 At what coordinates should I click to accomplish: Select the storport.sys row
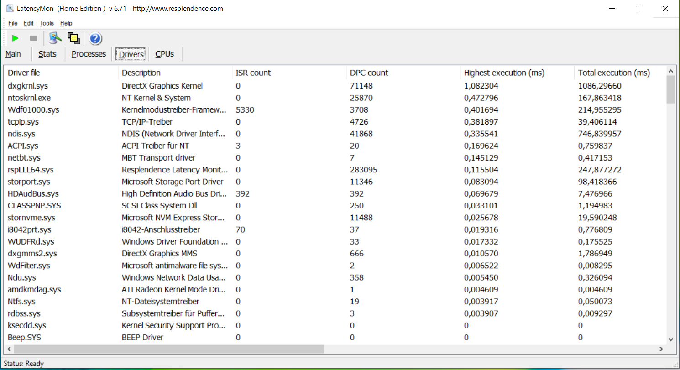click(335, 182)
